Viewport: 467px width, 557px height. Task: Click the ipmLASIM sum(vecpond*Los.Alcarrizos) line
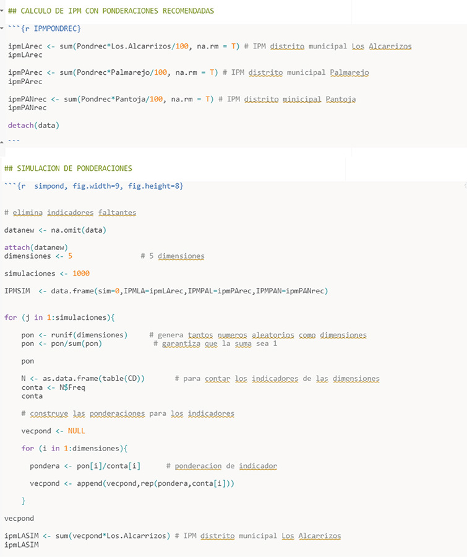coord(87,536)
